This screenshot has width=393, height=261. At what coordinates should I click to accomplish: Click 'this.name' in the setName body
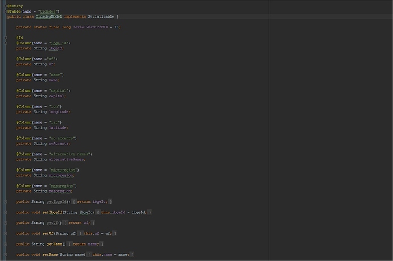[x=103, y=255]
